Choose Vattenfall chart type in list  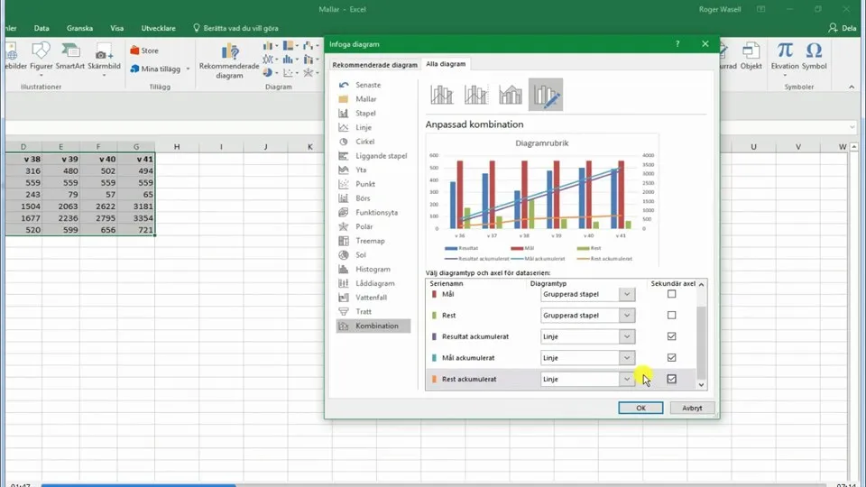click(371, 297)
